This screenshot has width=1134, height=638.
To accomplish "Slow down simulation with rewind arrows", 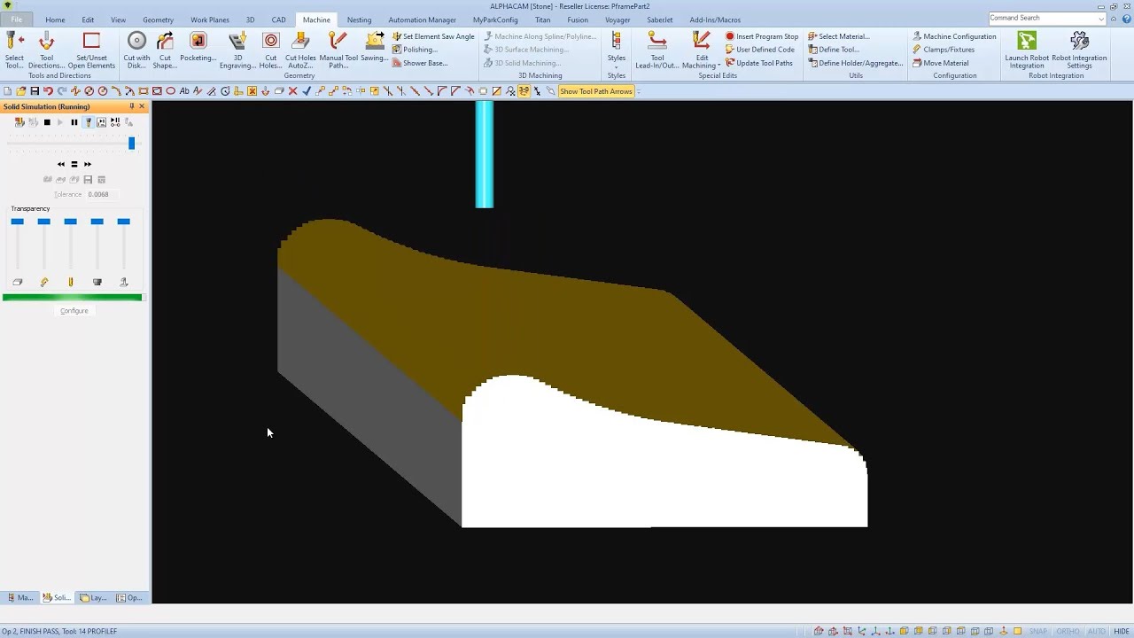I will pos(61,164).
